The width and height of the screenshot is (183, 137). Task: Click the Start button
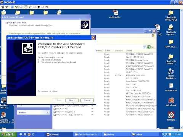8,134
